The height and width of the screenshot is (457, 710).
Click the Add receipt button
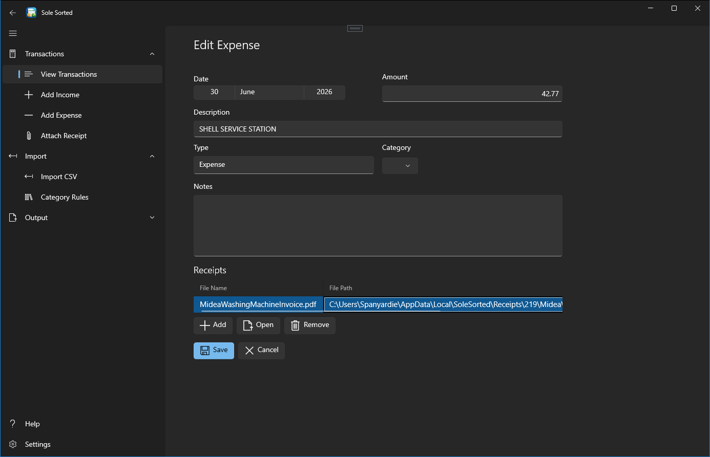(x=213, y=325)
